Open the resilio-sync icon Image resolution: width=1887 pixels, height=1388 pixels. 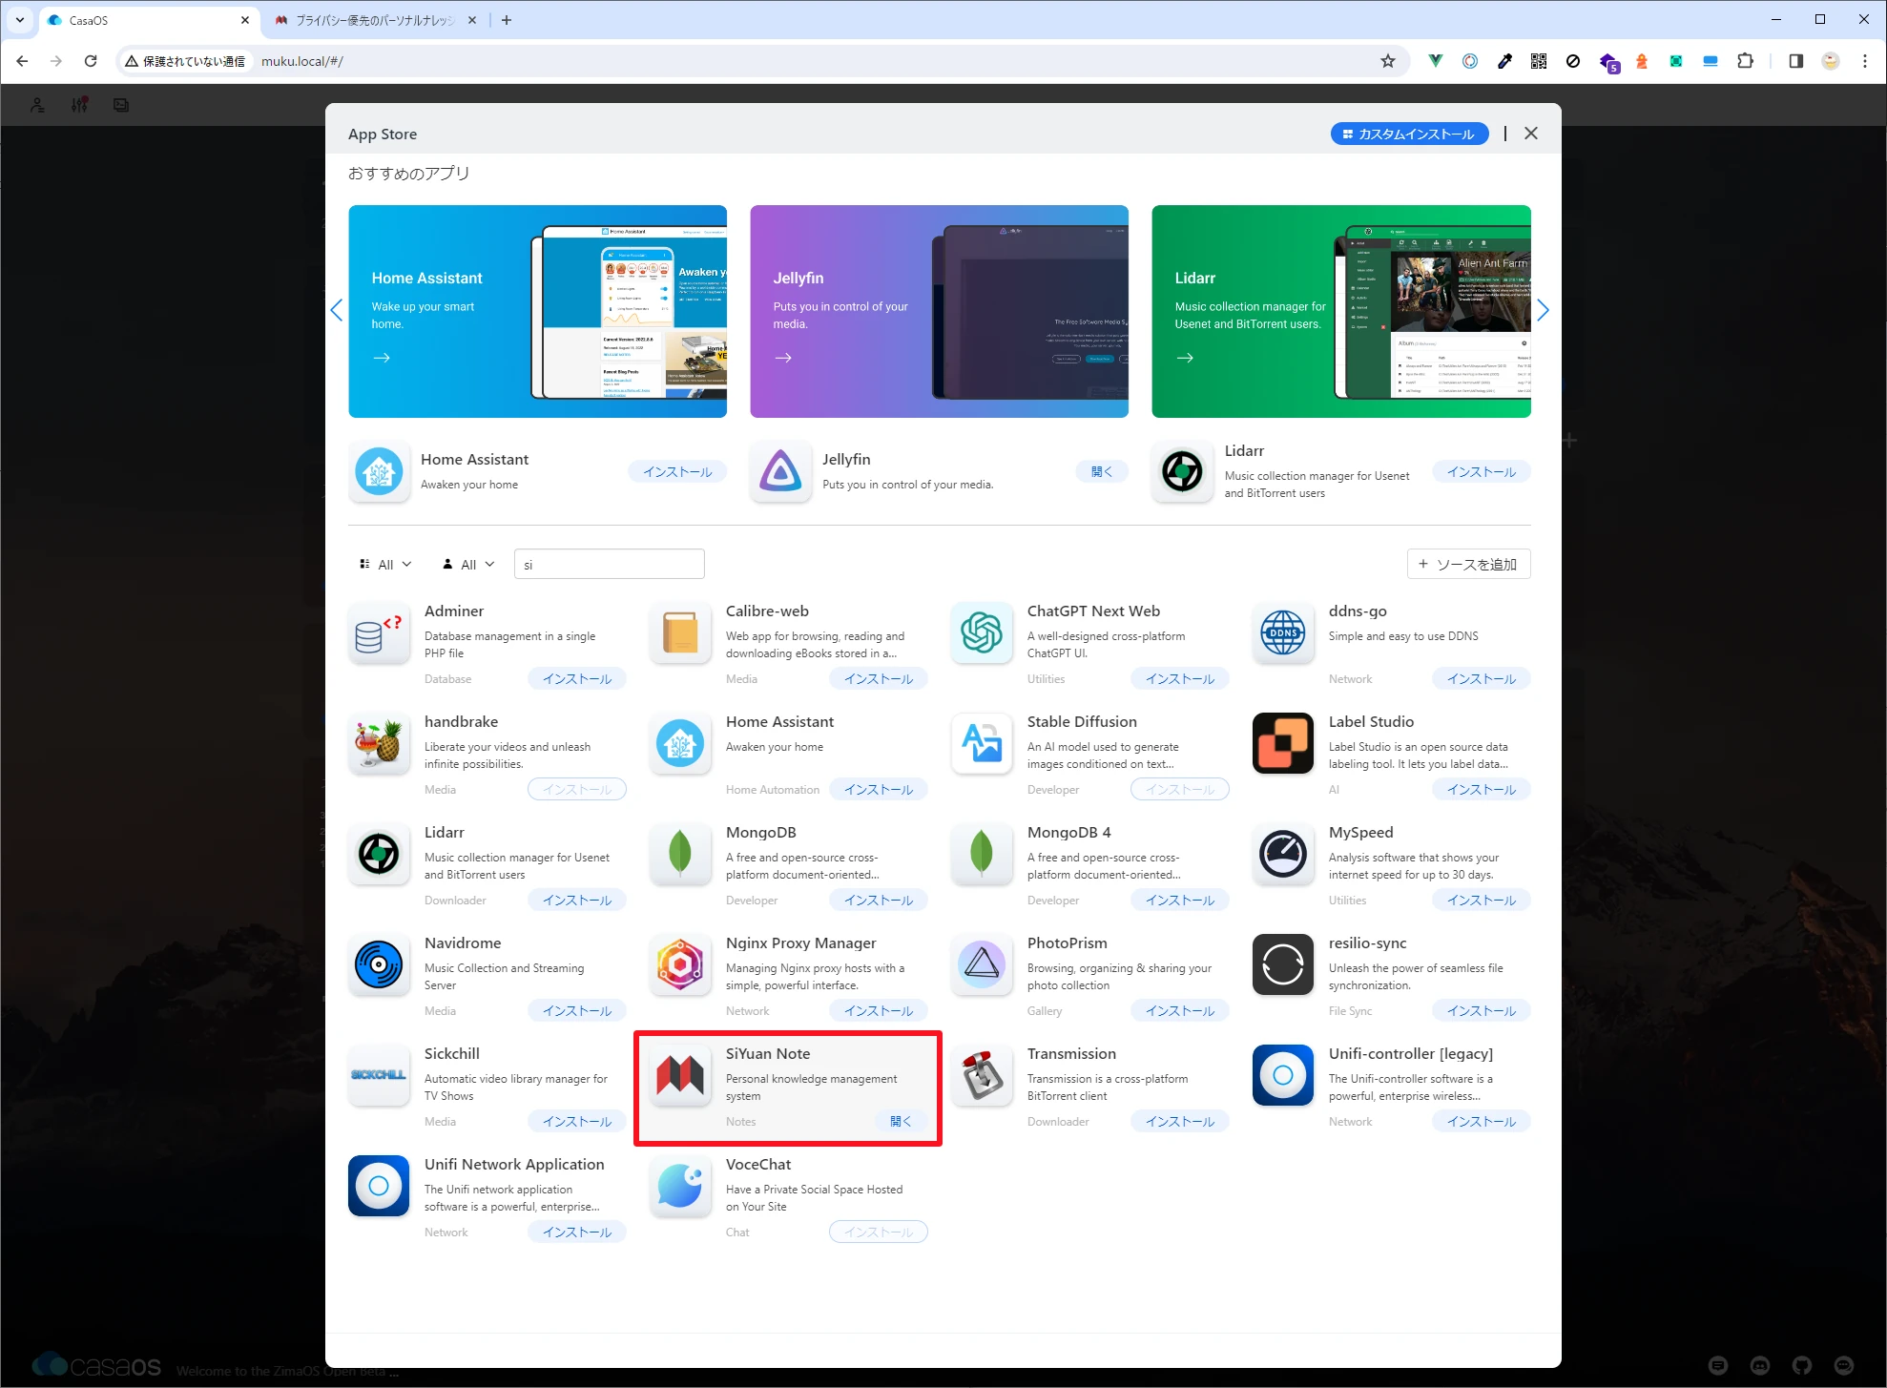[1283, 965]
